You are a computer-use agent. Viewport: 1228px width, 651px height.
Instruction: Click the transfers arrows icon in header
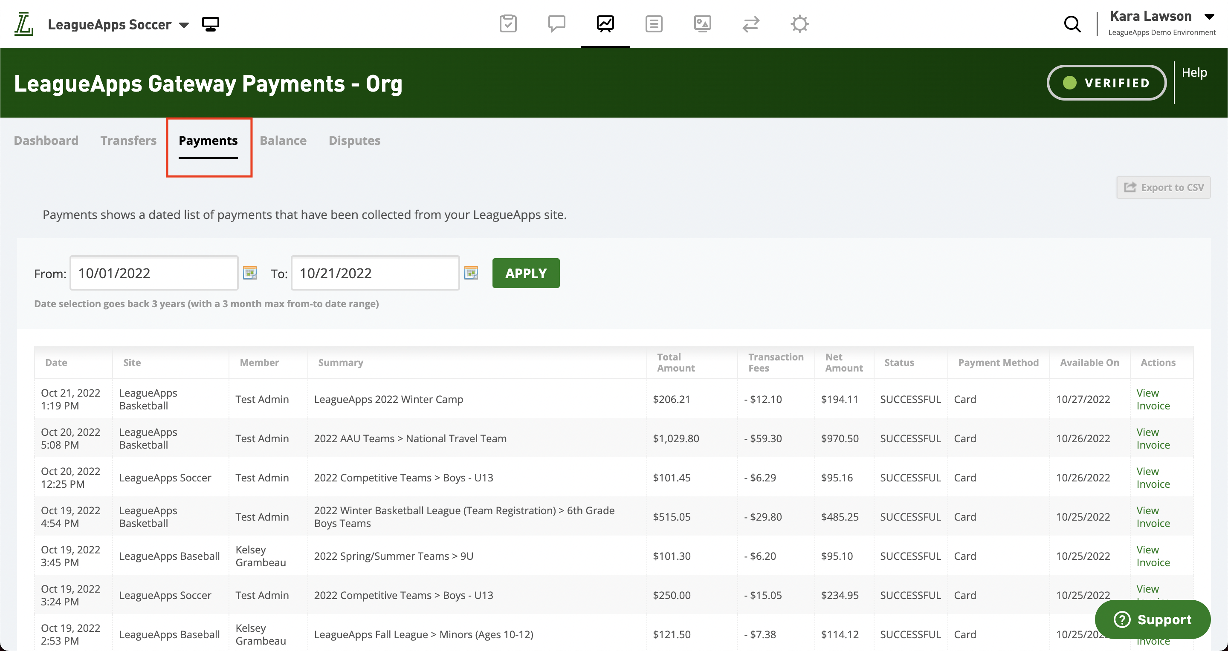click(x=751, y=23)
